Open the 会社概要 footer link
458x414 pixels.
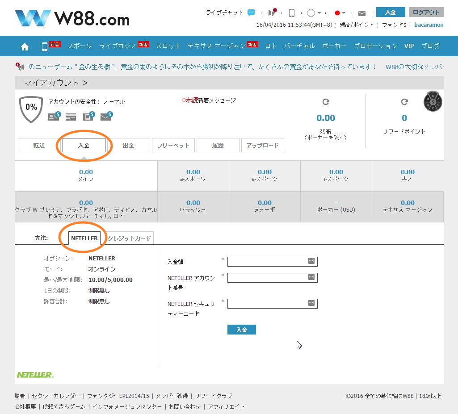click(x=25, y=407)
